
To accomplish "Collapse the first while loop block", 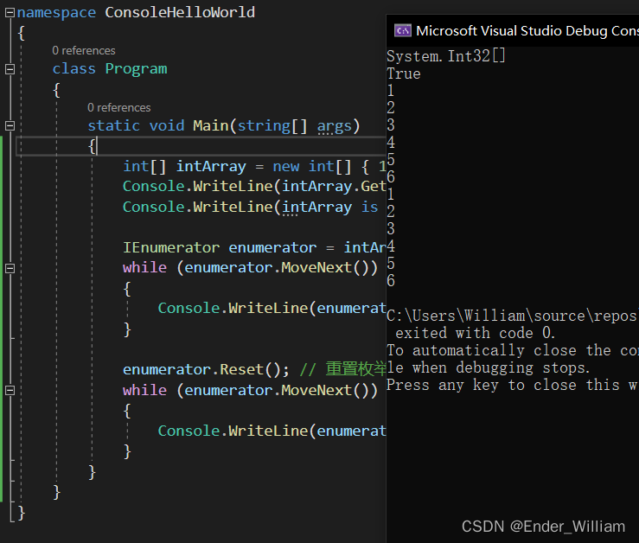I will pyautogui.click(x=10, y=268).
